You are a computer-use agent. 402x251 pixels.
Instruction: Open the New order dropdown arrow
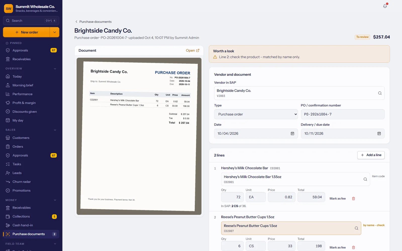pos(55,32)
